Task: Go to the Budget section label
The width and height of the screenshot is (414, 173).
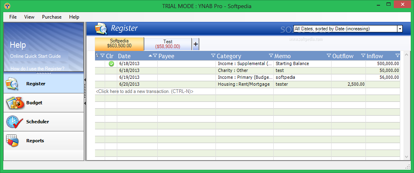Action: pos(34,103)
